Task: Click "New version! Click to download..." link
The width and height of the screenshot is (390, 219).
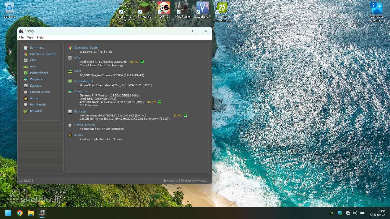Action: click(185, 180)
